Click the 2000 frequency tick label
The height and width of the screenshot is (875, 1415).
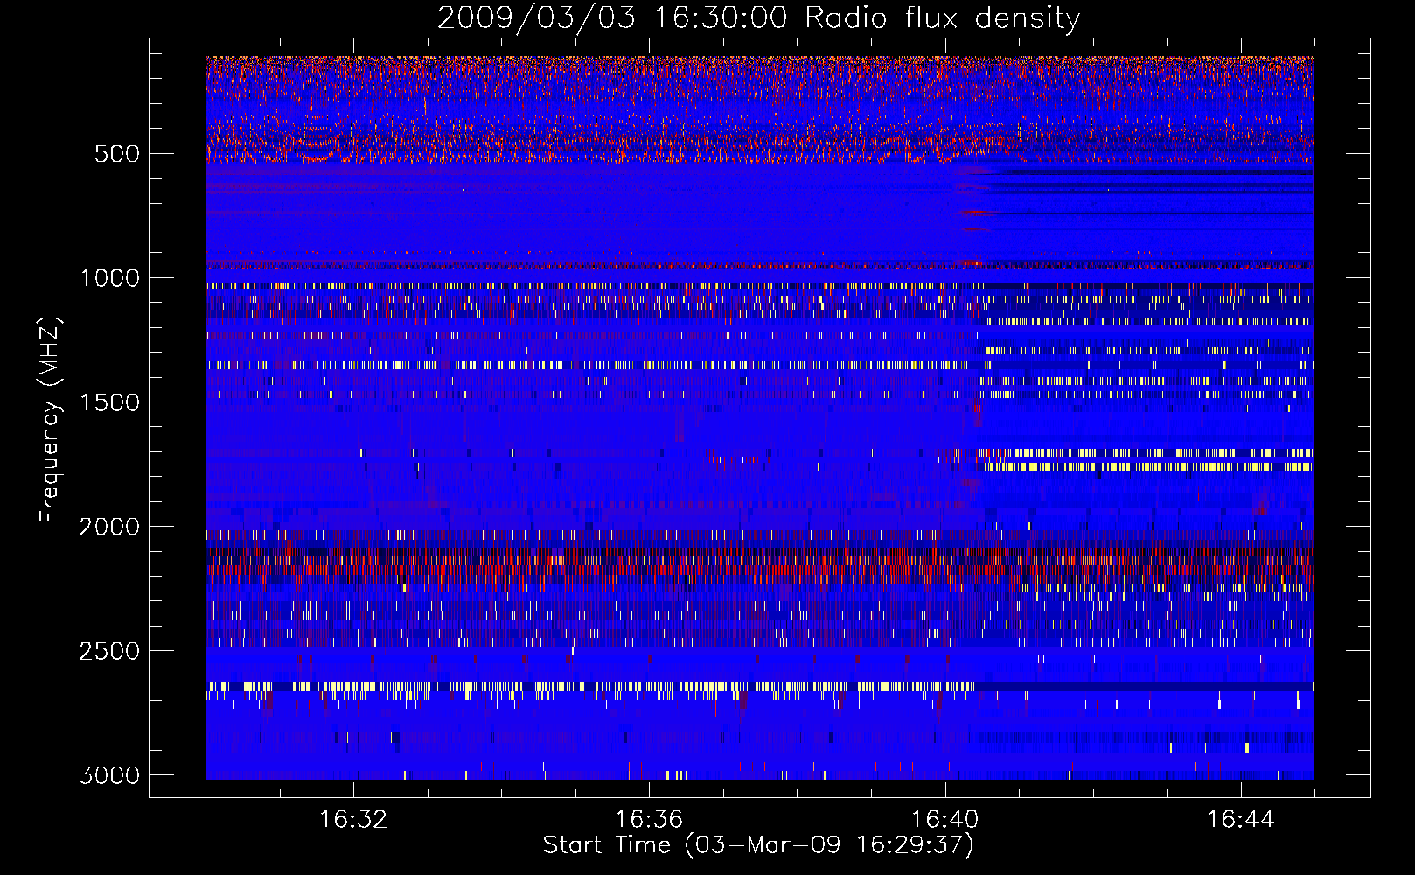[109, 527]
